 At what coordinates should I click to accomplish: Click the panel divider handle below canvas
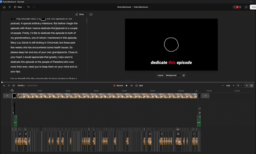click(x=128, y=80)
